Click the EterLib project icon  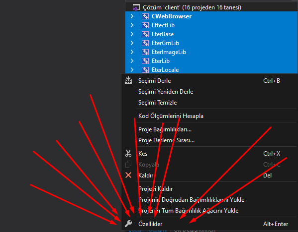[x=145, y=61]
